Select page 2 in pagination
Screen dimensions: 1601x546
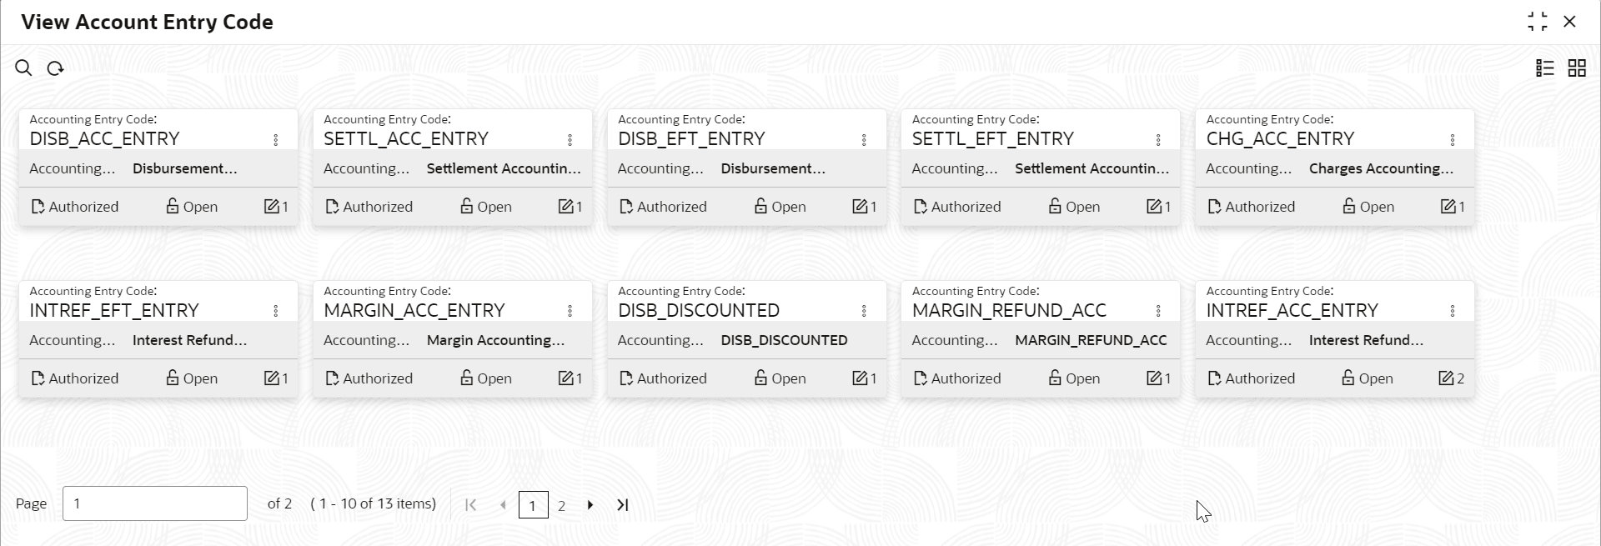(x=562, y=505)
